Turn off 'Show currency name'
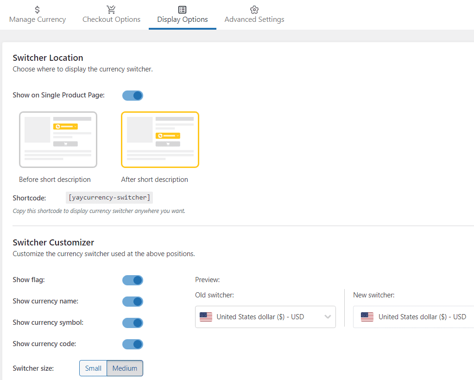This screenshot has height=380, width=474. click(133, 302)
